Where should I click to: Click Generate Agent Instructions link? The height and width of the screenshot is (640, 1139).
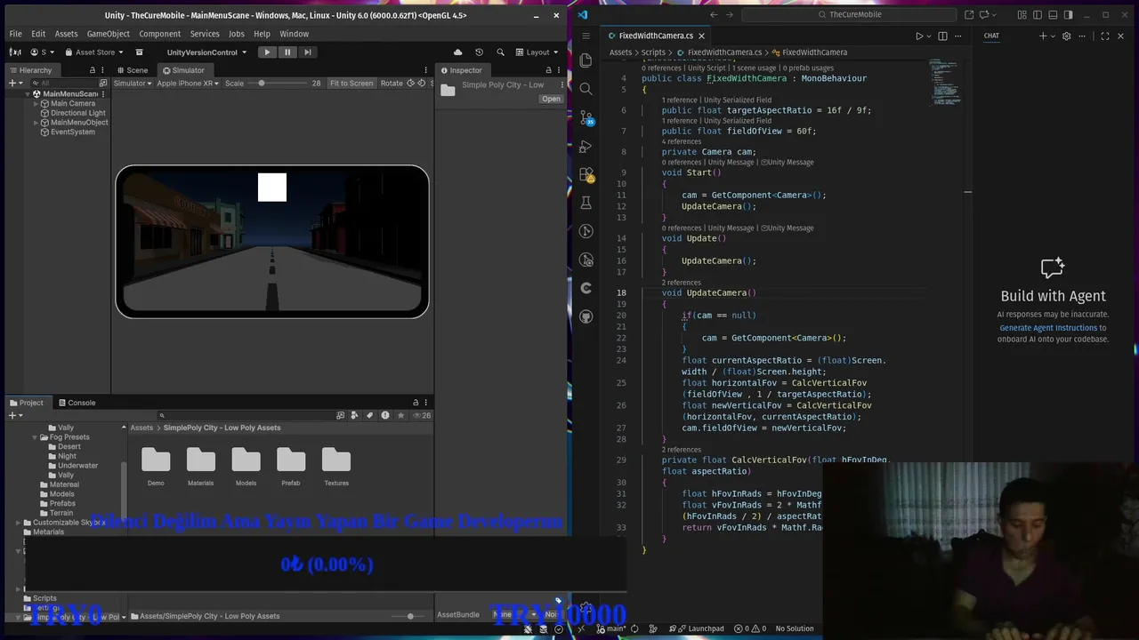[x=1048, y=328]
